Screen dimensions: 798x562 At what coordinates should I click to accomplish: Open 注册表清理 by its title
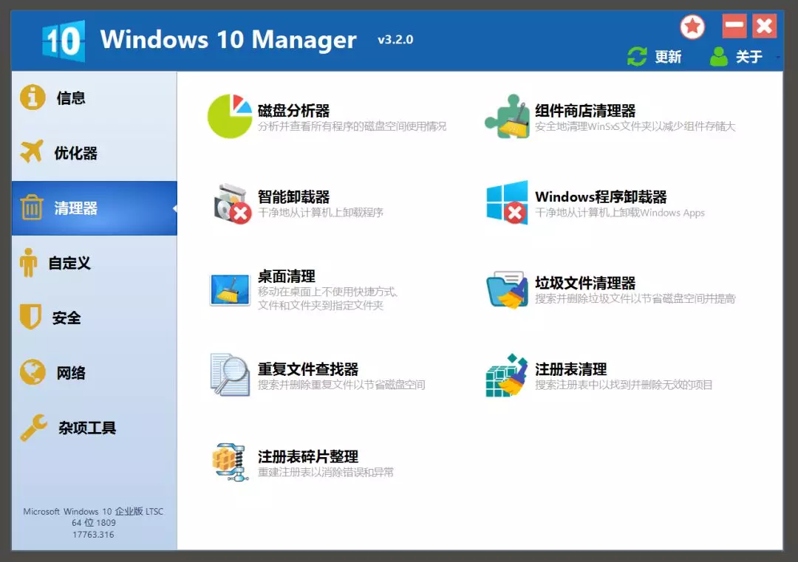pos(571,369)
